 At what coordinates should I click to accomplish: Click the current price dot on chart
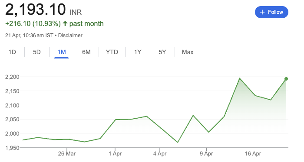point(286,79)
